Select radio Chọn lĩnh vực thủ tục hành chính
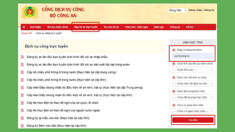The height and width of the screenshot is (132, 235). tap(174, 64)
